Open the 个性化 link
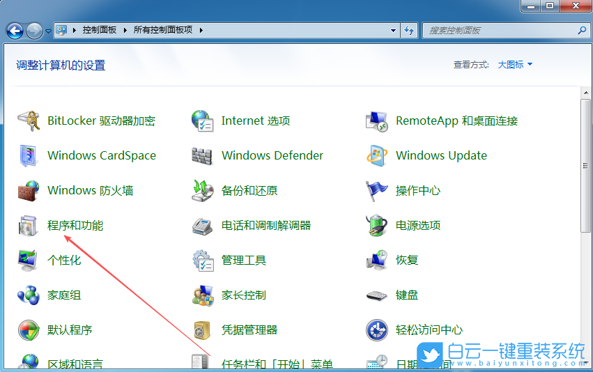 [64, 260]
